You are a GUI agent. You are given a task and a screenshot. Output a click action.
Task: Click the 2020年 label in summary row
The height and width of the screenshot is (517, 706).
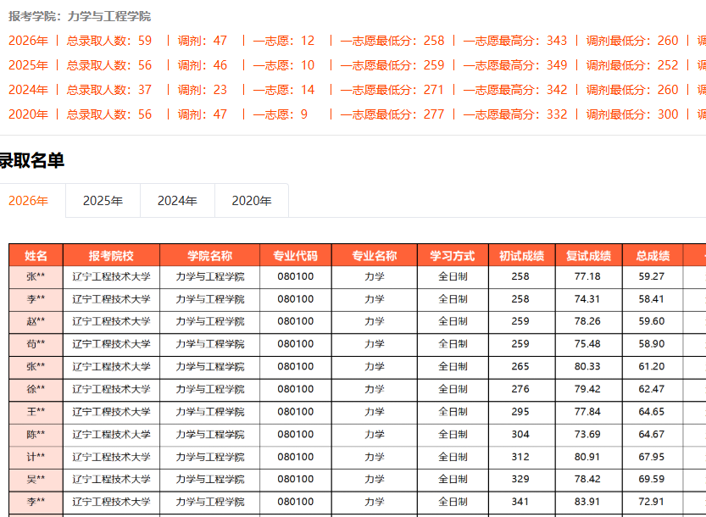(28, 114)
